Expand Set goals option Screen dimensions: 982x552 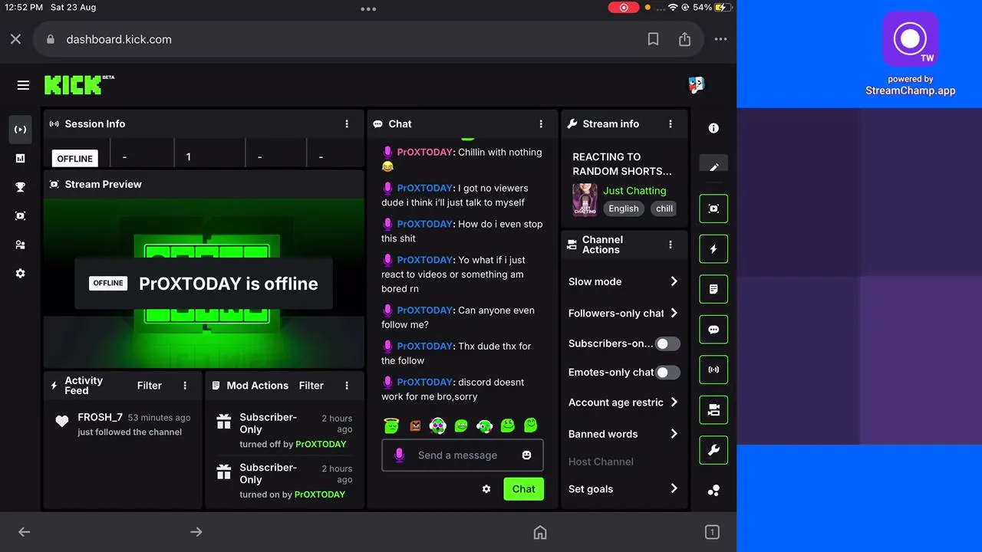point(624,489)
